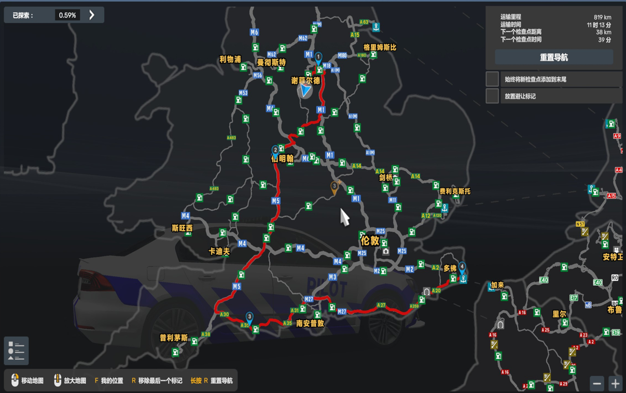Select waypoint marker 4 at 多佛
Screen dimensions: 626x393
click(462, 268)
